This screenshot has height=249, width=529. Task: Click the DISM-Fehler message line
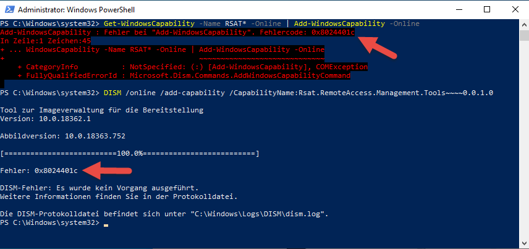[x=117, y=187]
